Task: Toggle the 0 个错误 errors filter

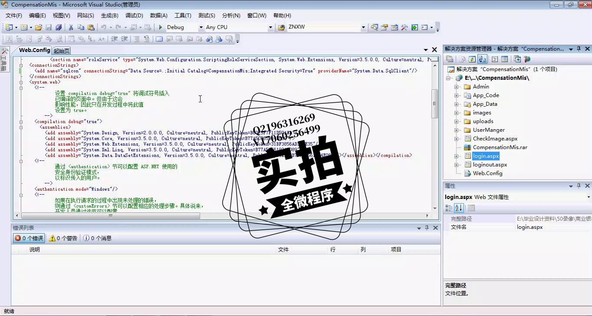Action: pos(29,238)
